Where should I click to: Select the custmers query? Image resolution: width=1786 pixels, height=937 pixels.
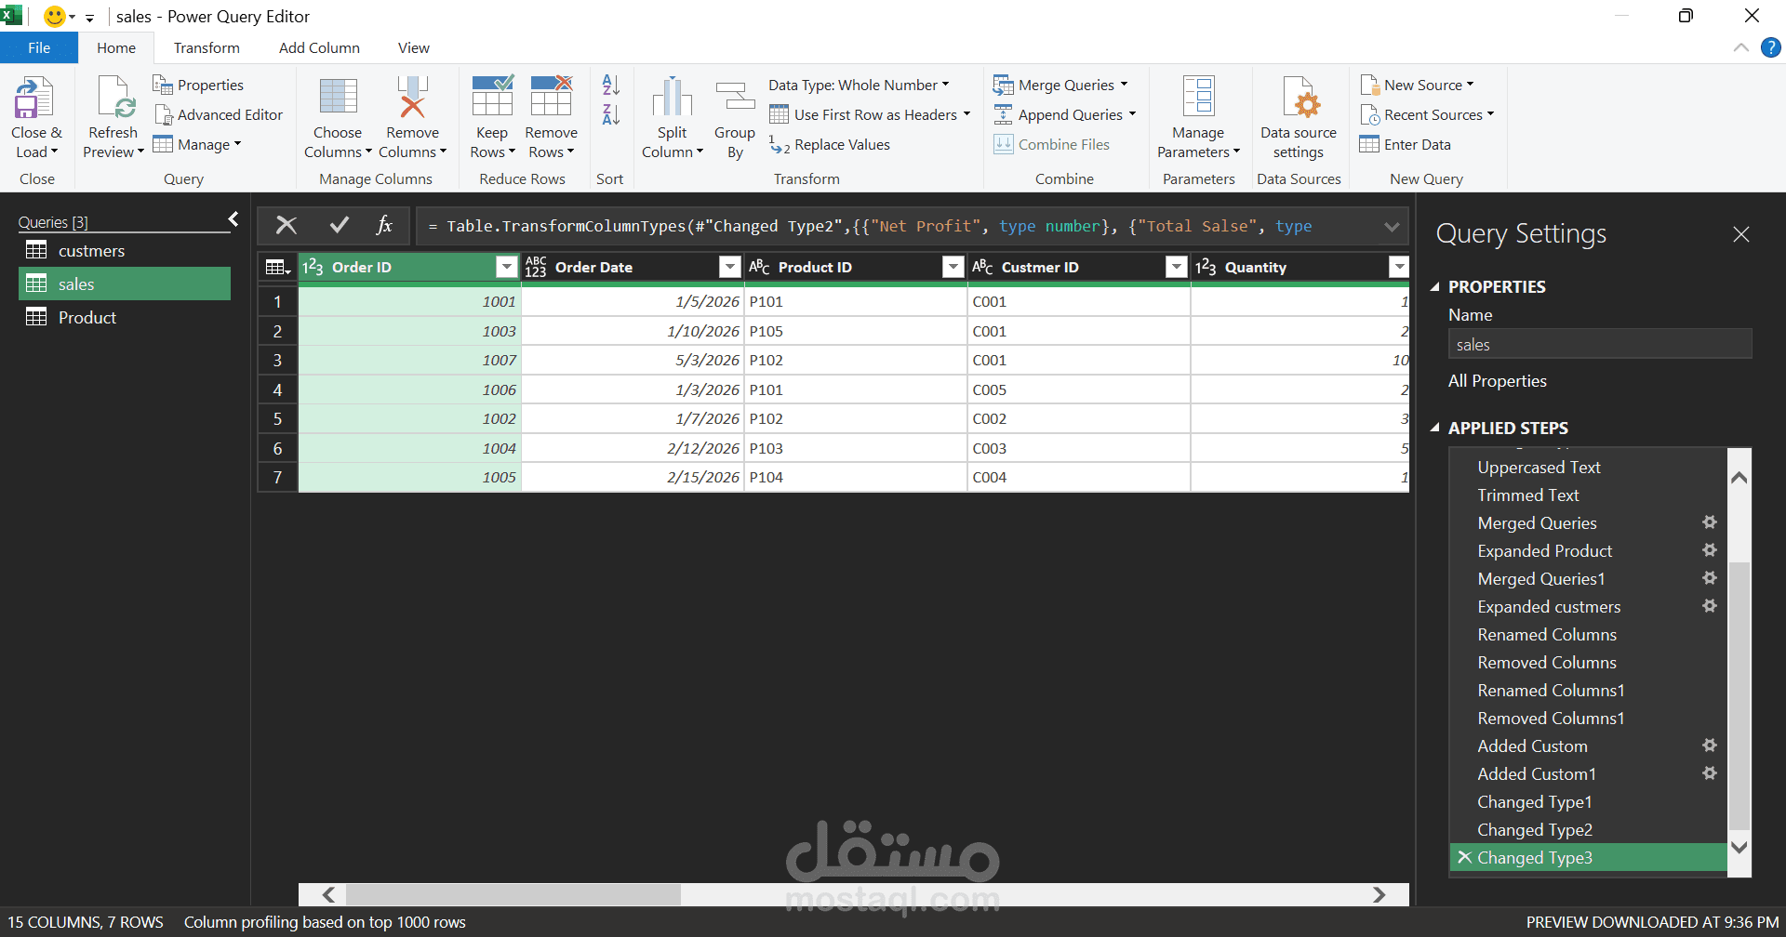(125, 251)
